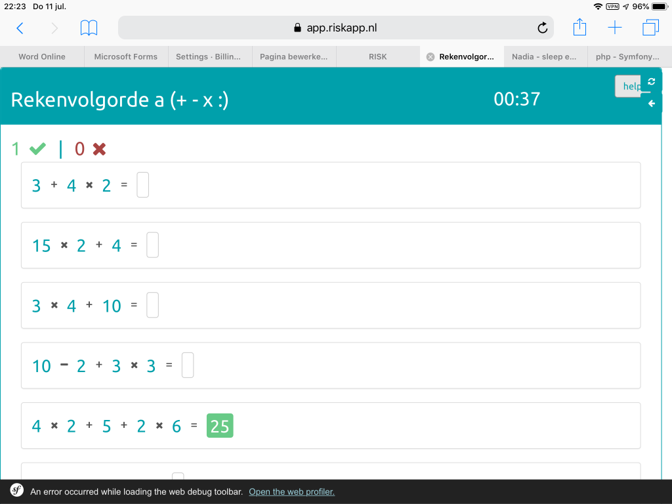Open the Safari bookmarks book icon
Screen dimensions: 672x504
point(89,28)
